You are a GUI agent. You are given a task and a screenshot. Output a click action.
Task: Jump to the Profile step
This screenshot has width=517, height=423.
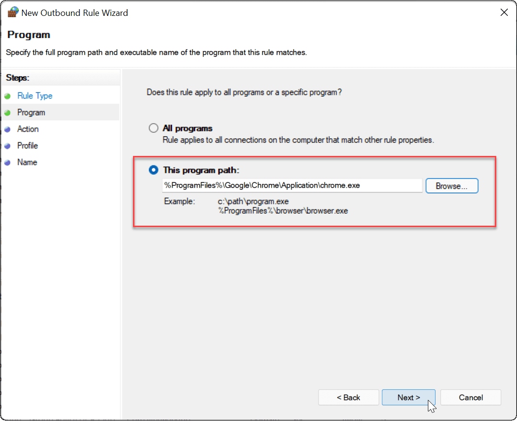point(27,145)
